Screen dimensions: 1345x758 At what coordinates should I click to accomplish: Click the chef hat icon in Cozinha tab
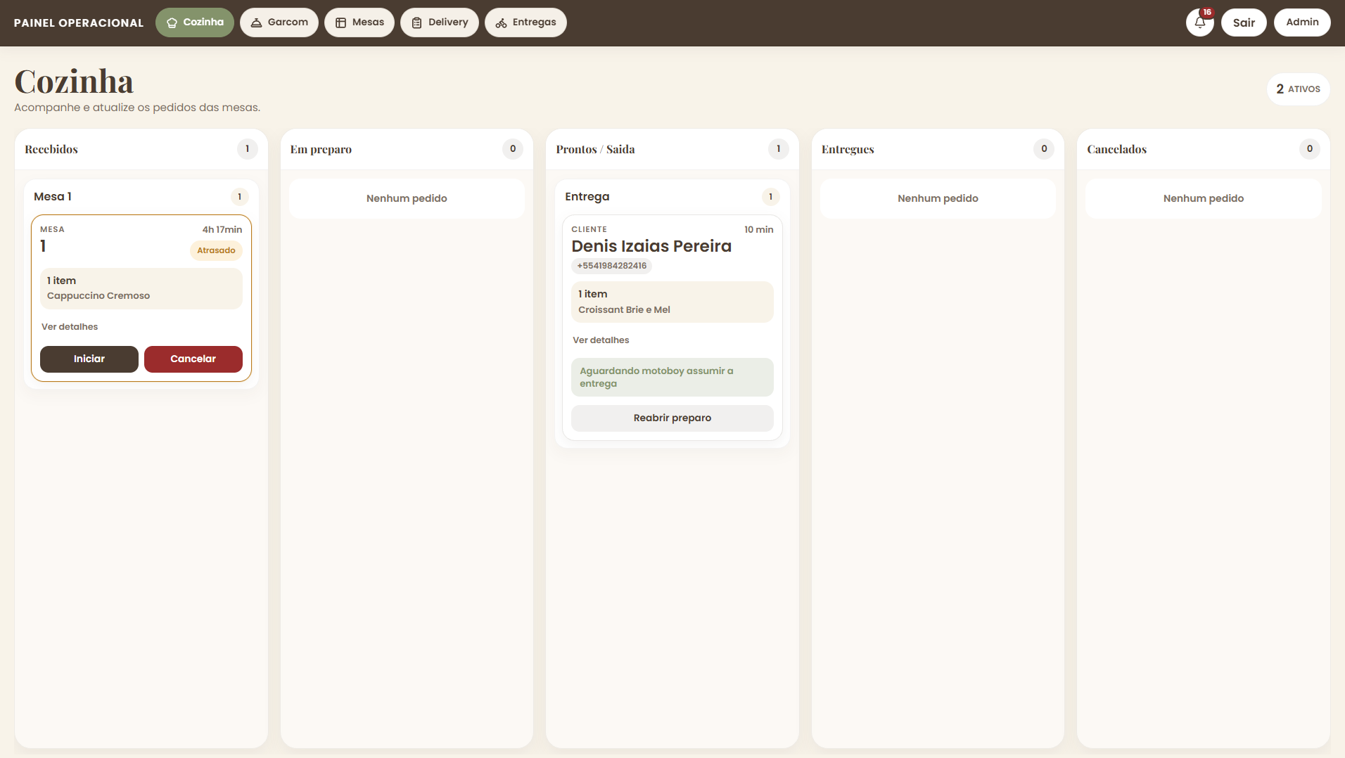pos(172,23)
